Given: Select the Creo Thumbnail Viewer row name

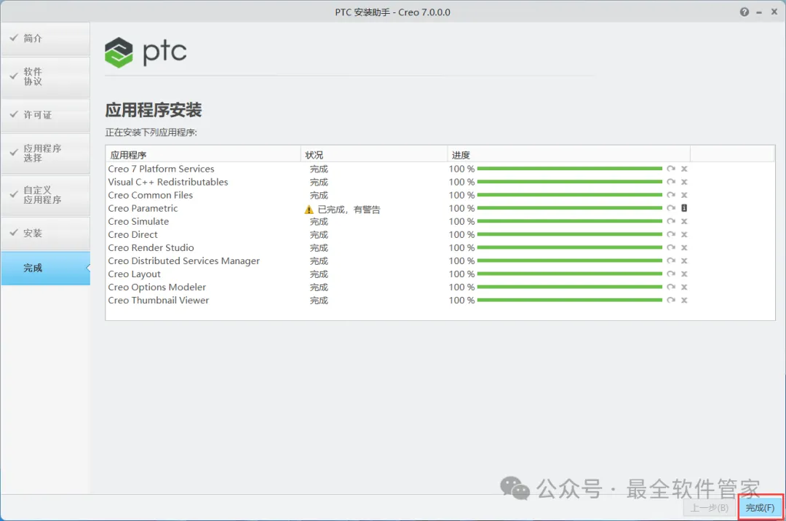Looking at the screenshot, I should [x=159, y=300].
